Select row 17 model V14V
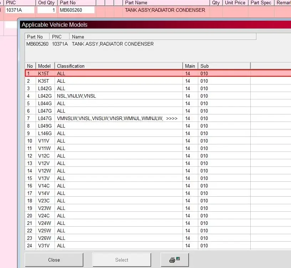Screen dimensions: 291x268 158,193
